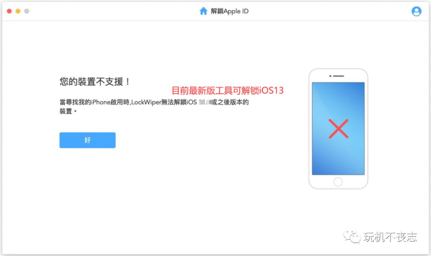This screenshot has height=256, width=431.
Task: Click the WeChat logo in watermark
Action: [352, 236]
